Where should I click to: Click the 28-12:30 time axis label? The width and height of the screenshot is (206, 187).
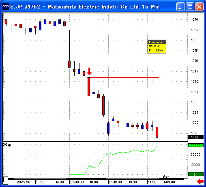pyautogui.click(x=24, y=182)
